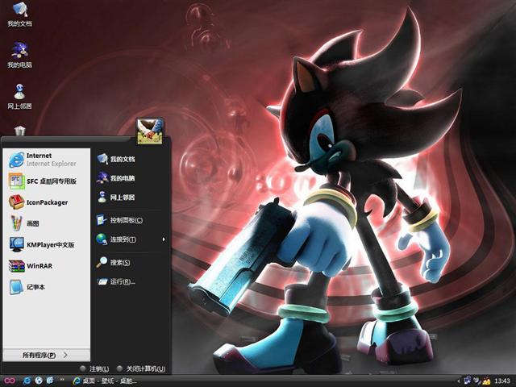Open the 网上邻居 desktop icon
The height and width of the screenshot is (387, 516).
(x=19, y=97)
